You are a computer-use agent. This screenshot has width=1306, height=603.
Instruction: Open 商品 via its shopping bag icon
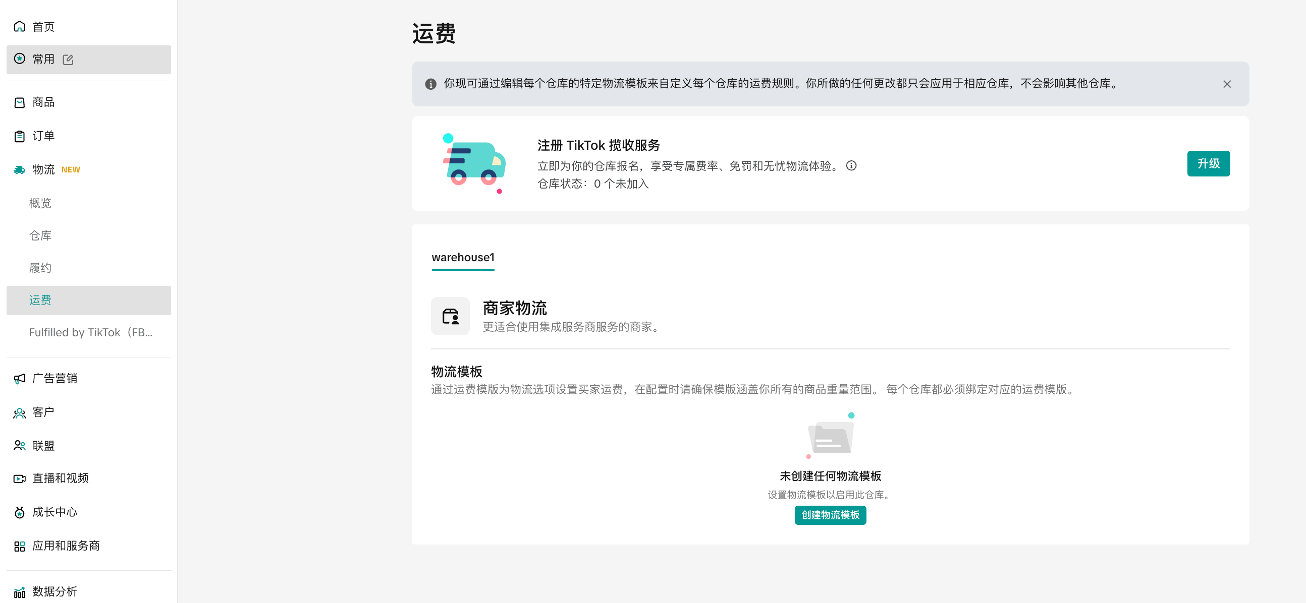(19, 102)
